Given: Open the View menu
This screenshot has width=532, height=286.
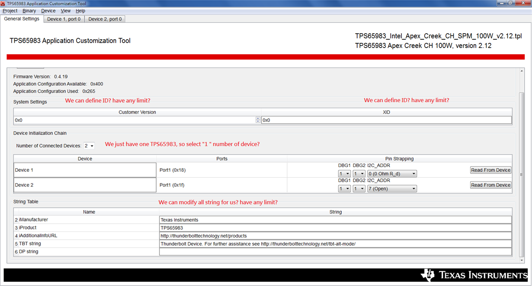Looking at the screenshot, I should click(x=66, y=11).
